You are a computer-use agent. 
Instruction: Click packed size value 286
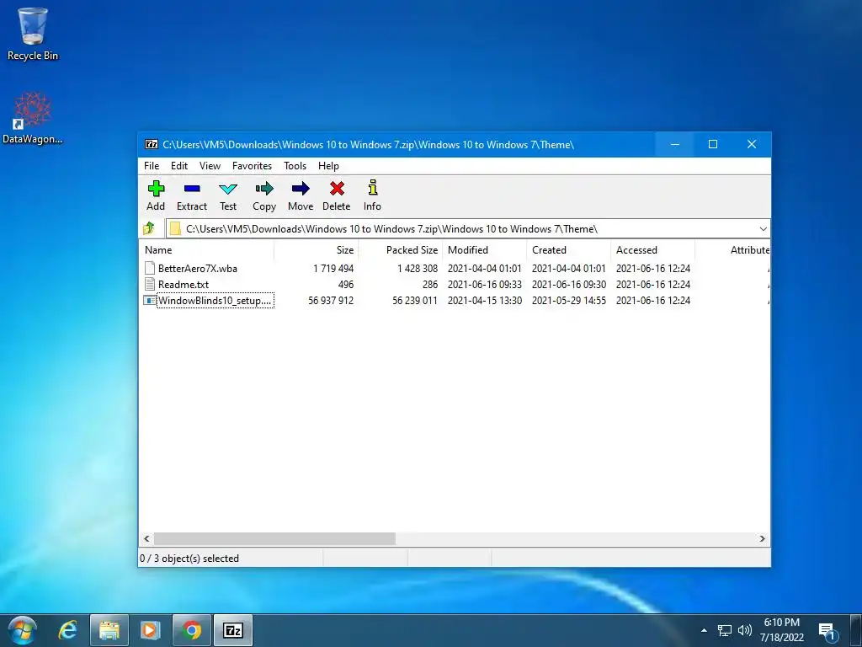click(430, 285)
